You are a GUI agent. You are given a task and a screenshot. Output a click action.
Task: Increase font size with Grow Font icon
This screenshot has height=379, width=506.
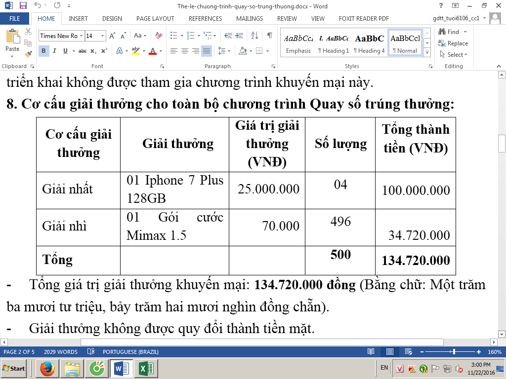pos(112,36)
